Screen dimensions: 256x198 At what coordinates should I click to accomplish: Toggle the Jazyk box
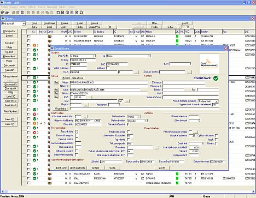coord(216,140)
